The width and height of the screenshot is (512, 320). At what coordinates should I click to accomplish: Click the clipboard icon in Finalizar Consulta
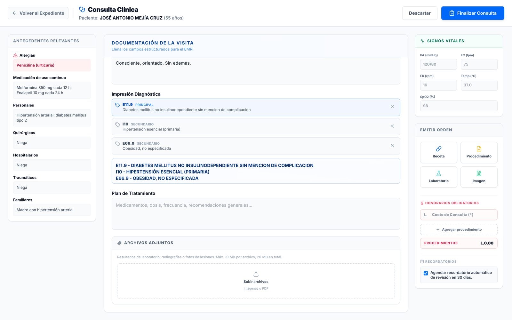(x=452, y=13)
